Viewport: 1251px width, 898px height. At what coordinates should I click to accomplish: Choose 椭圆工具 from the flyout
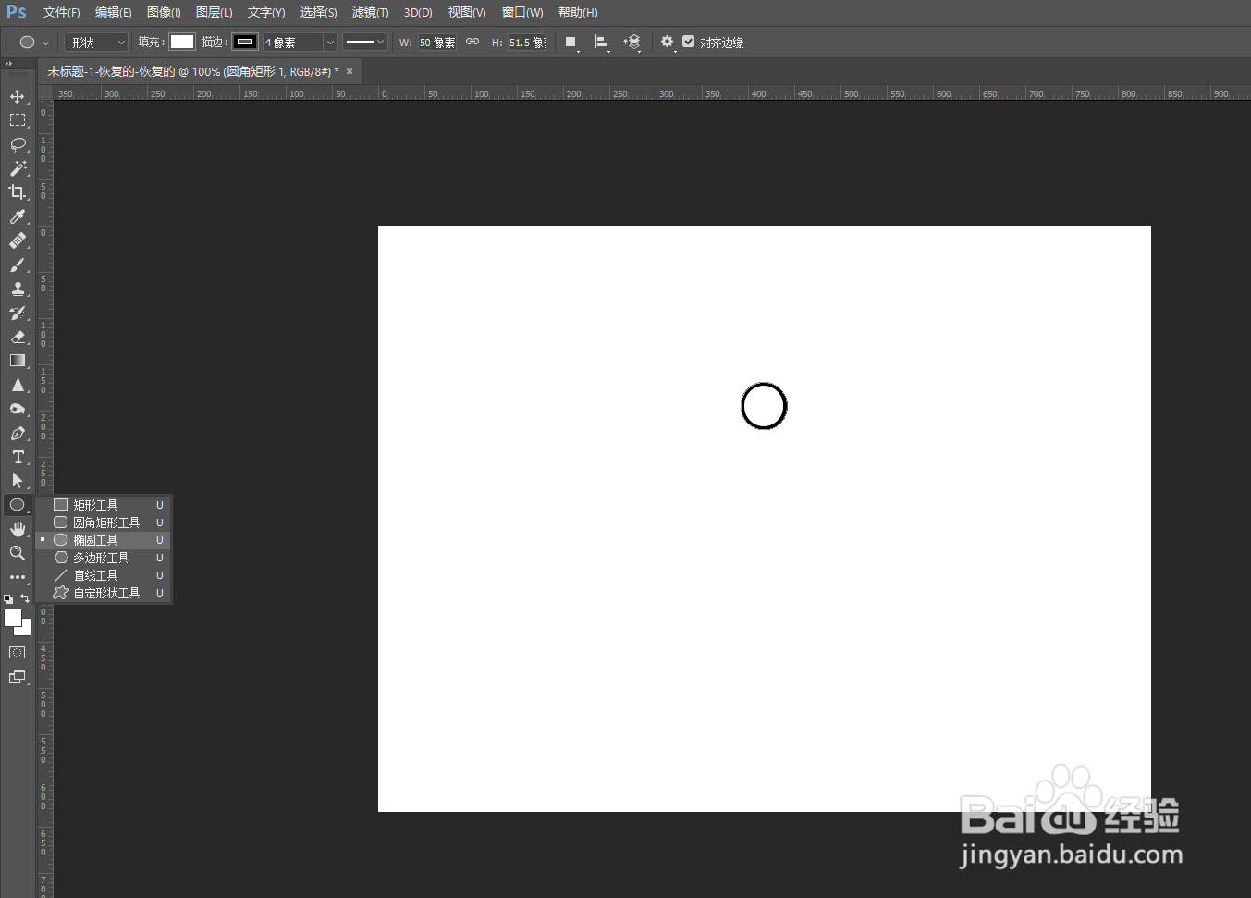click(103, 540)
